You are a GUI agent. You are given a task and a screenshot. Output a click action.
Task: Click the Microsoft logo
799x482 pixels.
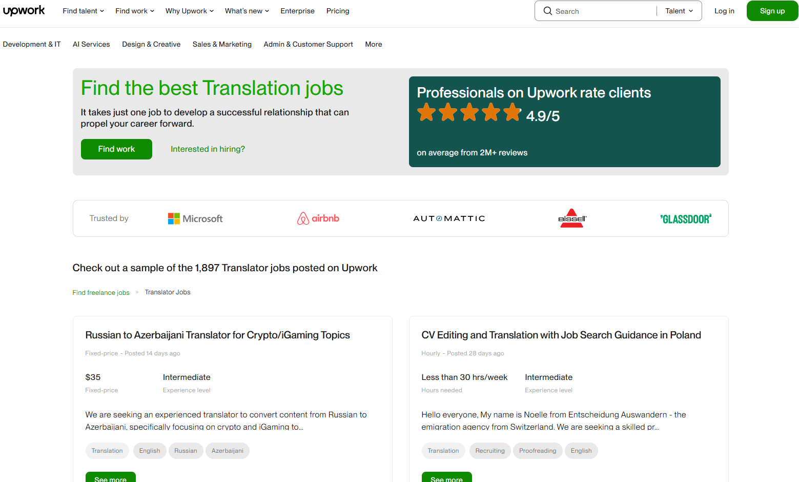point(195,218)
